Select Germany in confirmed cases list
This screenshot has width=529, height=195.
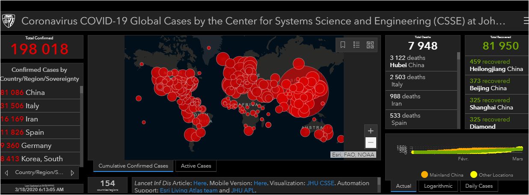(40, 145)
